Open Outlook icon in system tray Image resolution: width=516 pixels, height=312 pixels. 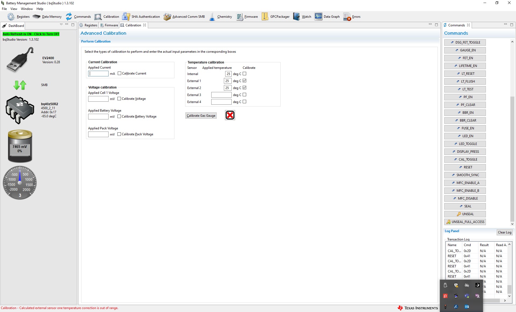click(467, 307)
